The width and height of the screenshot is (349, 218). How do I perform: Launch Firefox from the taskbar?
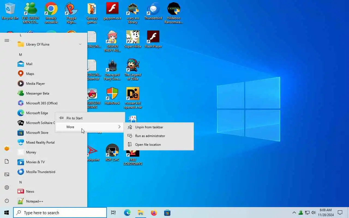click(154, 213)
